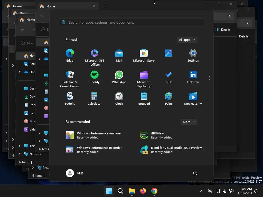Image resolution: width=263 pixels, height=197 pixels.
Task: Toggle Details pane in rear Explorer window
Action: [243, 36]
